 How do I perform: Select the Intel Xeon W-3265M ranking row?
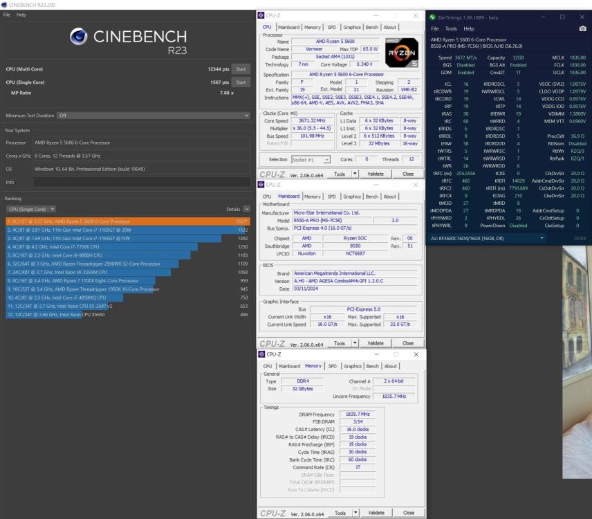click(128, 272)
